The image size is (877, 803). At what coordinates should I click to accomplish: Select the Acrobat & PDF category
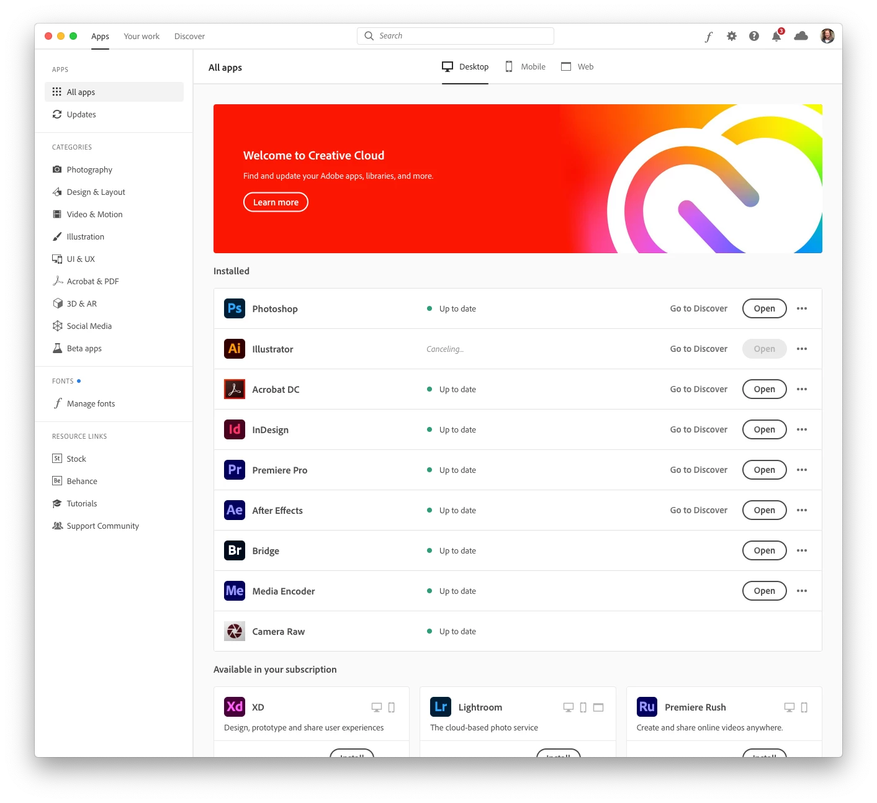coord(114,281)
